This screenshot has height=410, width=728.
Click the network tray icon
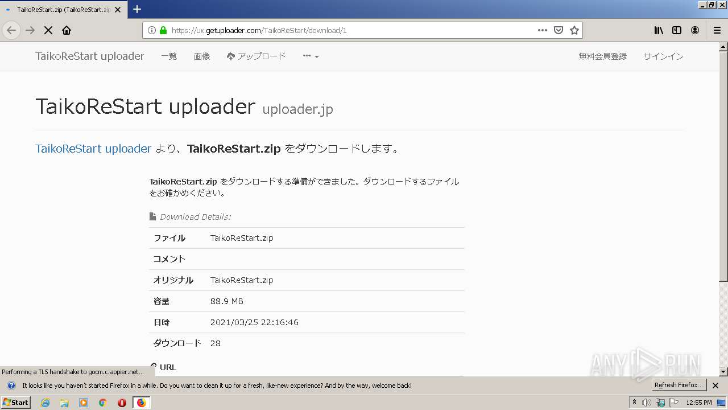click(x=660, y=403)
